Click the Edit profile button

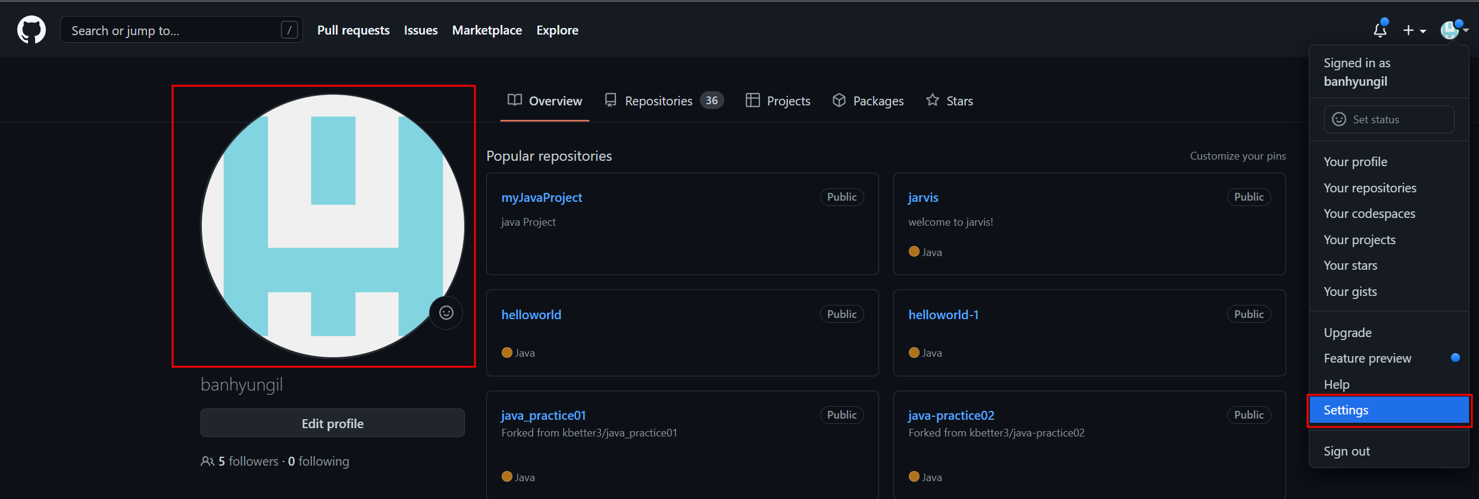click(333, 423)
